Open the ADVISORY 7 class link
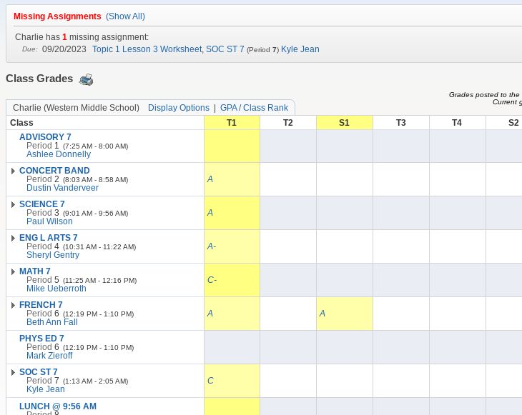The width and height of the screenshot is (522, 415). click(x=45, y=137)
